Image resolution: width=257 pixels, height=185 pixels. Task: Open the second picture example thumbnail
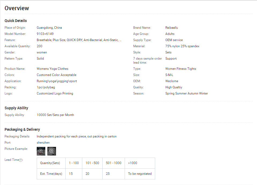tap(52, 151)
